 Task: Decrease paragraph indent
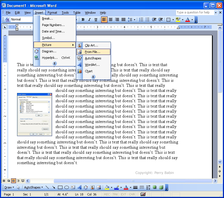pyautogui.click(x=154, y=19)
